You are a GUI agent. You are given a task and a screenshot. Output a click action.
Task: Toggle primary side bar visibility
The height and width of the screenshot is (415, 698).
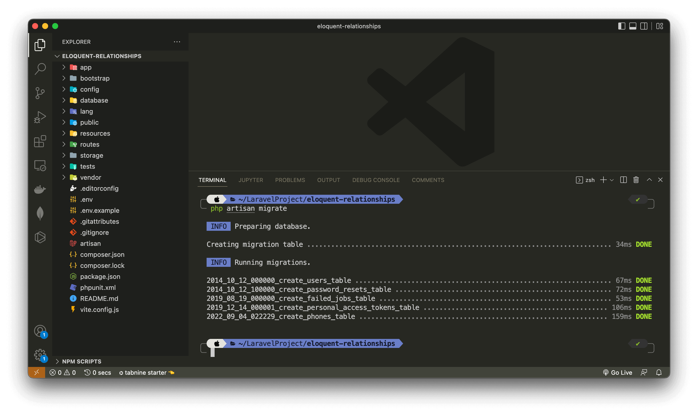point(622,26)
